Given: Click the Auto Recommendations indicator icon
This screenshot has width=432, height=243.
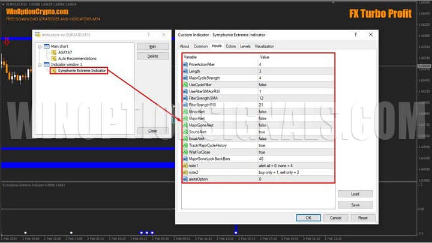Looking at the screenshot, I should [x=54, y=58].
